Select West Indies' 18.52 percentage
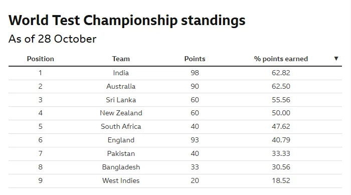Screen dimensions: 351x195 tap(281, 180)
